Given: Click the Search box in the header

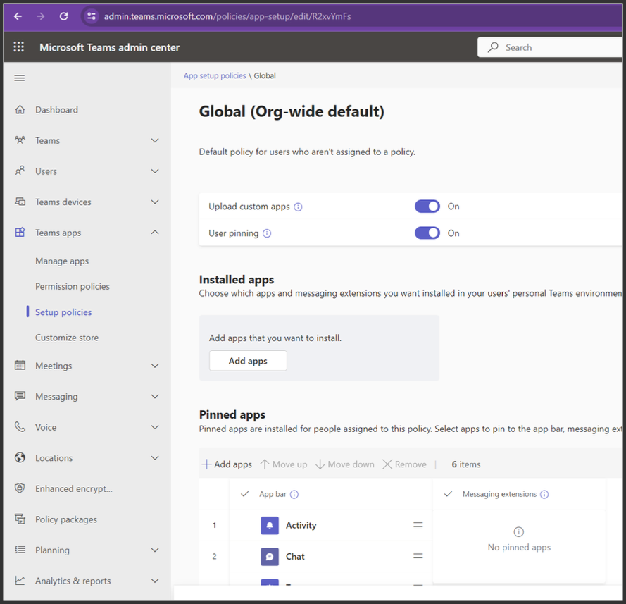Looking at the screenshot, I should point(550,47).
